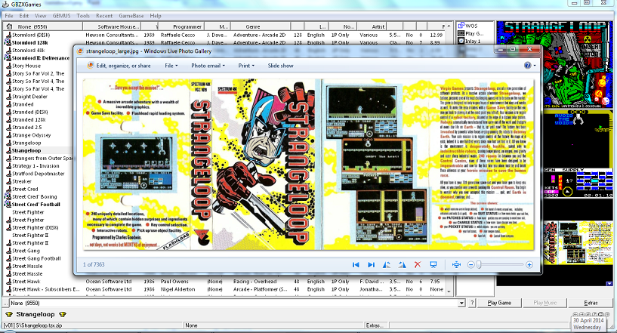Click trophy icon left of Strangeloop title
617x333 pixels.
pos(8,314)
